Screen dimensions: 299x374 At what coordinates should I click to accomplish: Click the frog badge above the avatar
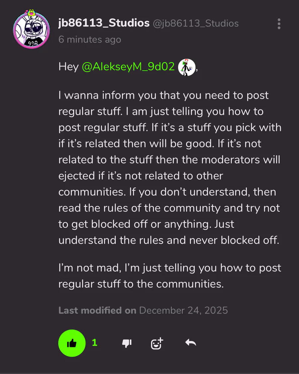click(x=31, y=13)
